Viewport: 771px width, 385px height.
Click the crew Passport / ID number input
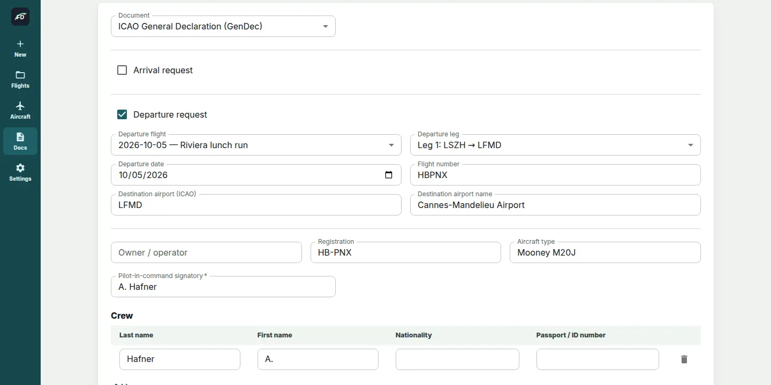598,359
